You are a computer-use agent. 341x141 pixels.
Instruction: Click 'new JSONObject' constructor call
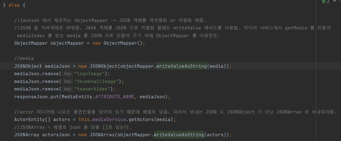pyautogui.click(x=98, y=66)
